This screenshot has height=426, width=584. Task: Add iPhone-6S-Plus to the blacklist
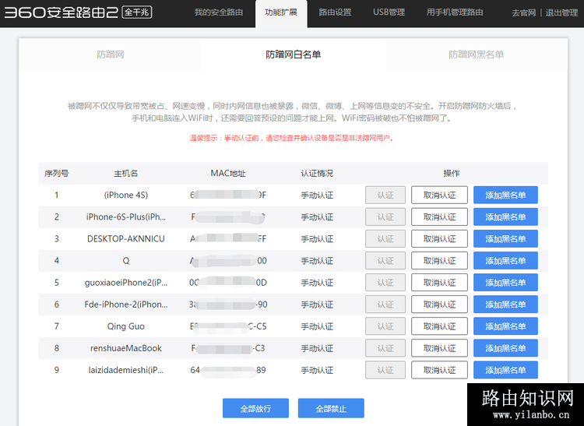point(505,217)
